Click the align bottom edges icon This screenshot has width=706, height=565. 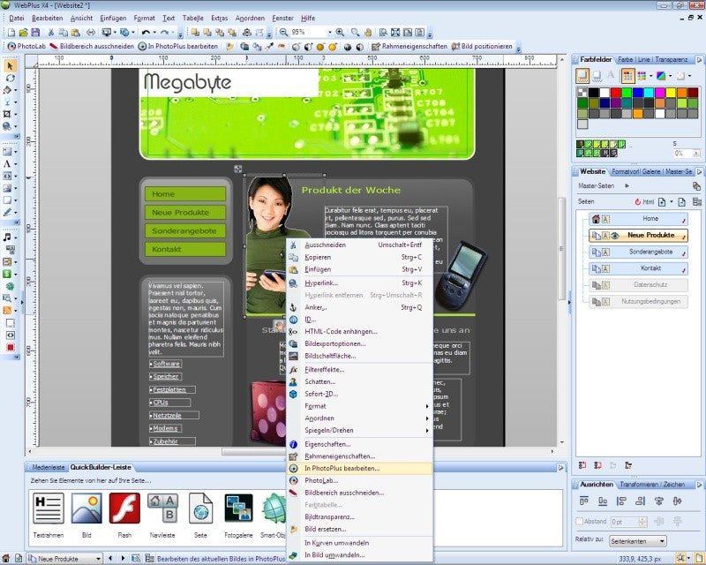pyautogui.click(x=603, y=501)
